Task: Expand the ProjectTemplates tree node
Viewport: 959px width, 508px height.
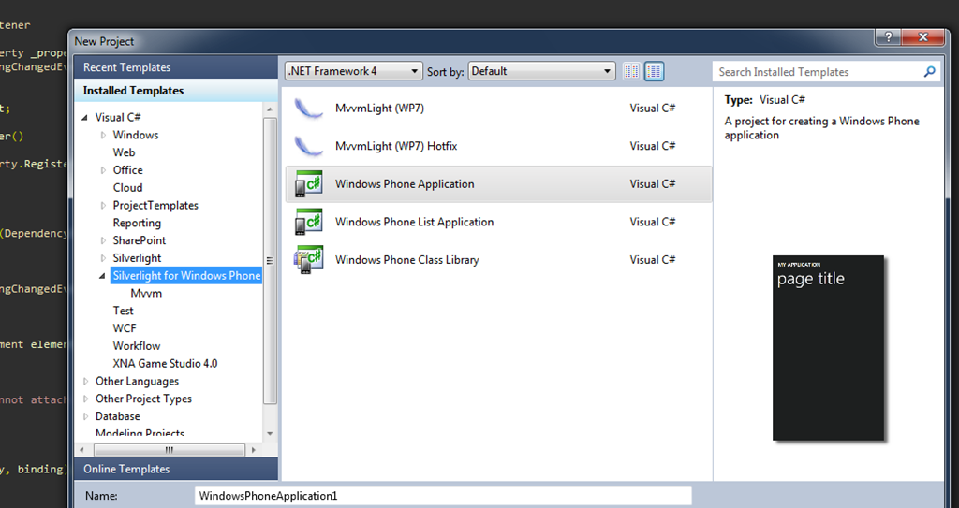Action: [103, 206]
